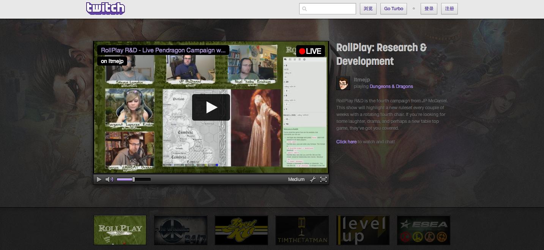The width and height of the screenshot is (544, 250).
Task: Click the 'RollPlay: Research & Development' heading
Action: (x=382, y=54)
